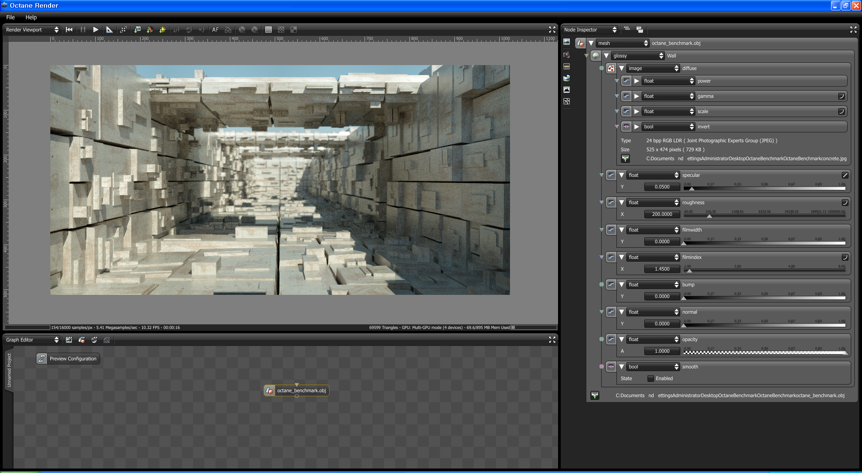Screen dimensions: 862x473
Task: Click the load file icon under diffuse image
Action: pyautogui.click(x=625, y=158)
